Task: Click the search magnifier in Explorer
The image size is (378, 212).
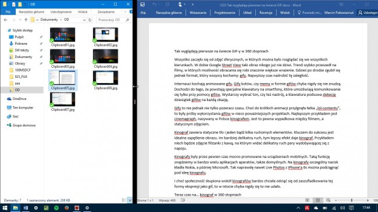Action: point(127,20)
